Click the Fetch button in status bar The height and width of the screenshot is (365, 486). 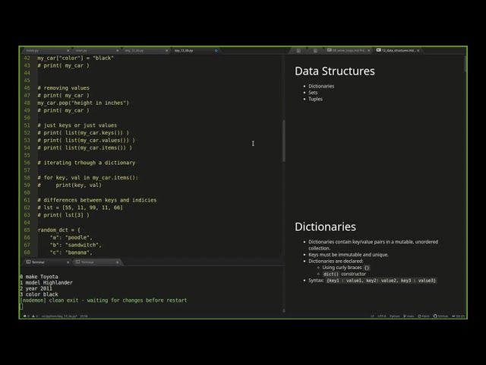[424, 316]
